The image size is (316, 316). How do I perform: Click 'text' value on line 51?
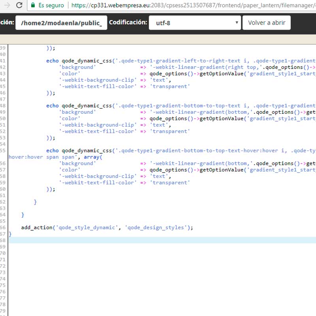(x=159, y=125)
